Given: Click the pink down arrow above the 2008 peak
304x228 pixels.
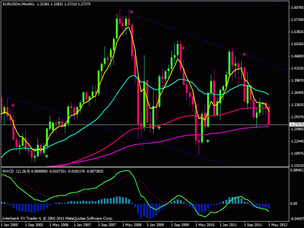Looking at the screenshot, I should tap(132, 12).
